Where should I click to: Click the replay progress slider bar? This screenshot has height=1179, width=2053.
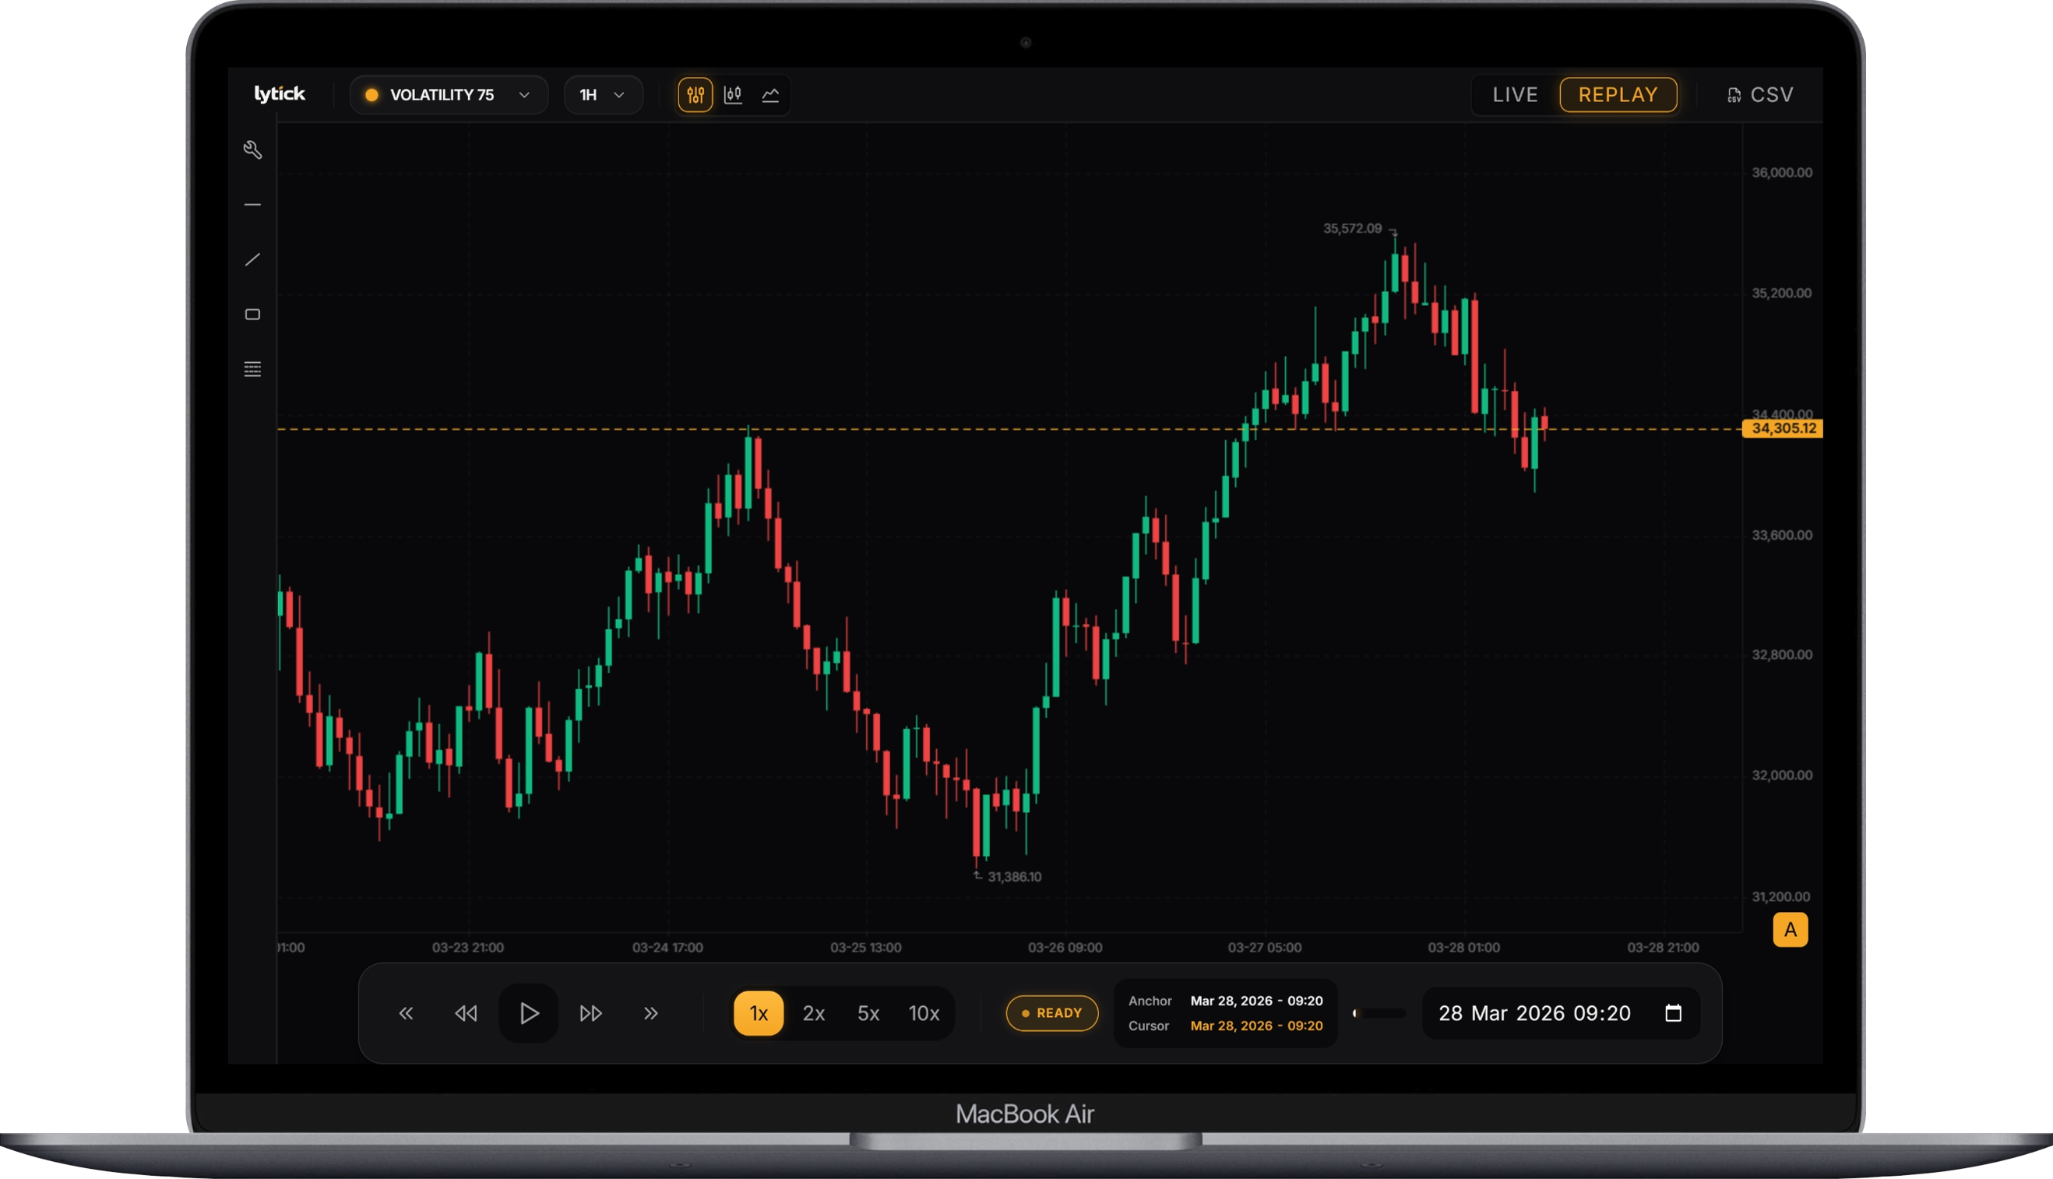coord(1380,1013)
